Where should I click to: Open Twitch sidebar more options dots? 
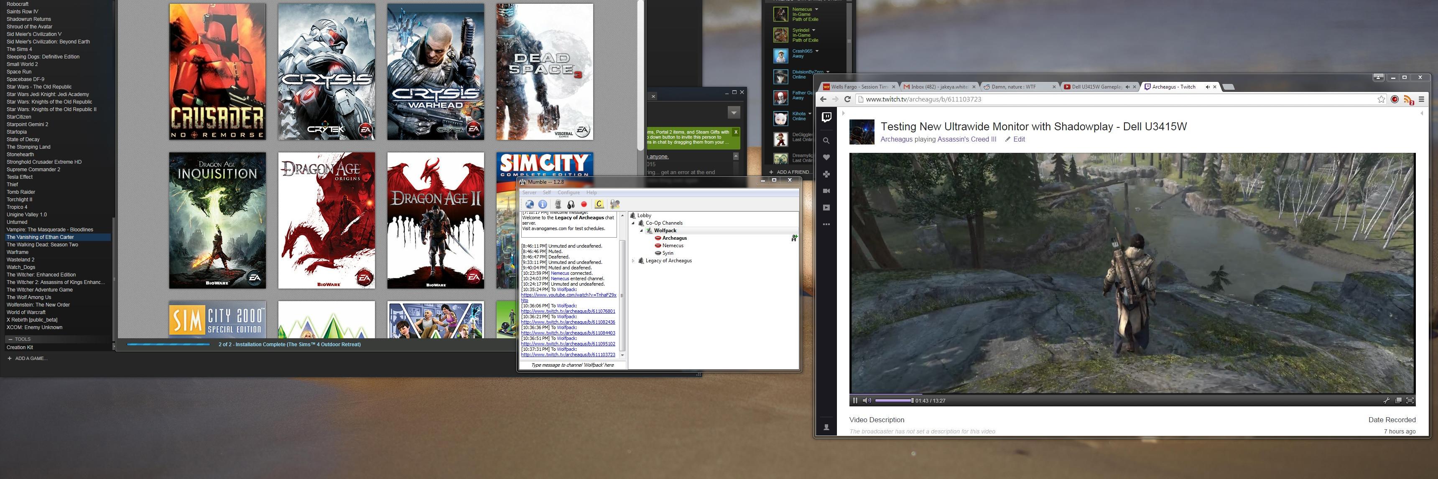coord(826,224)
